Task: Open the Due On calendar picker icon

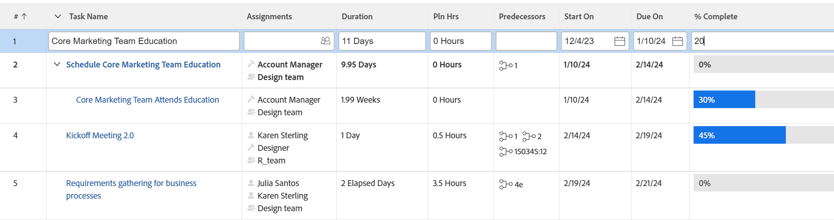Action: (x=677, y=41)
